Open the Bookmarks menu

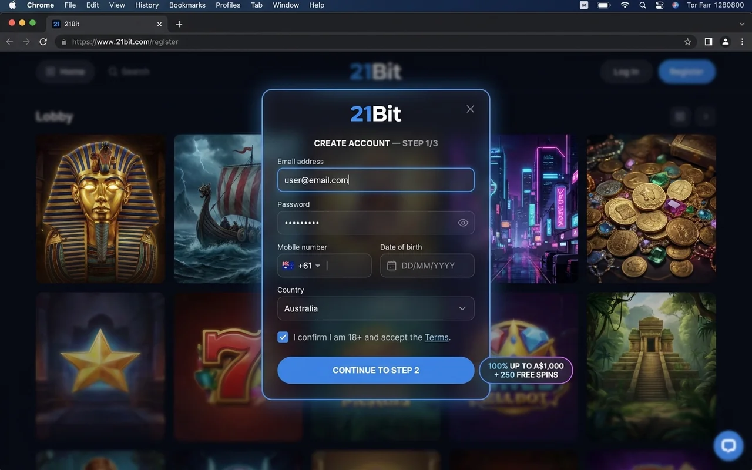pyautogui.click(x=187, y=5)
